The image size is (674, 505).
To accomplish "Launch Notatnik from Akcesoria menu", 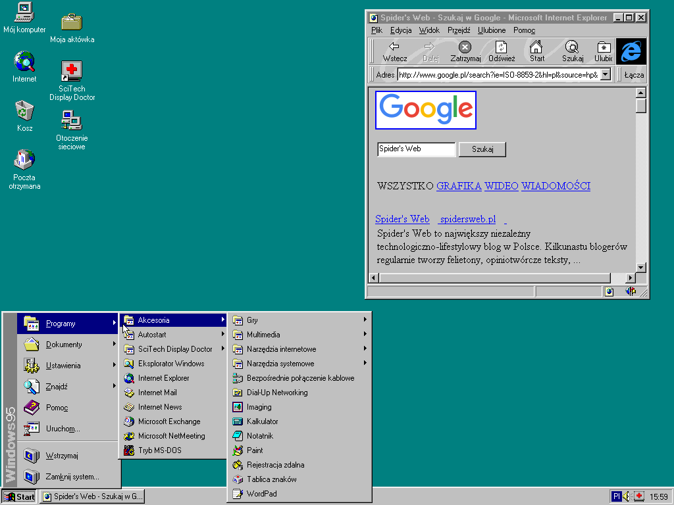I will pyautogui.click(x=299, y=436).
